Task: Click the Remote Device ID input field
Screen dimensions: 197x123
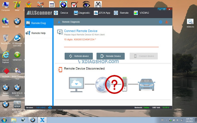Action: click(111, 44)
